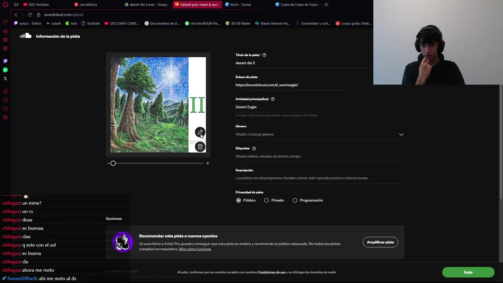Open the Convertidor y cort... bookmark
Image resolution: width=503 pixels, height=283 pixels.
click(313, 23)
